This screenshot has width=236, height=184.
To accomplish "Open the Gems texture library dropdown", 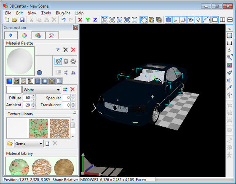I will coord(29,144).
